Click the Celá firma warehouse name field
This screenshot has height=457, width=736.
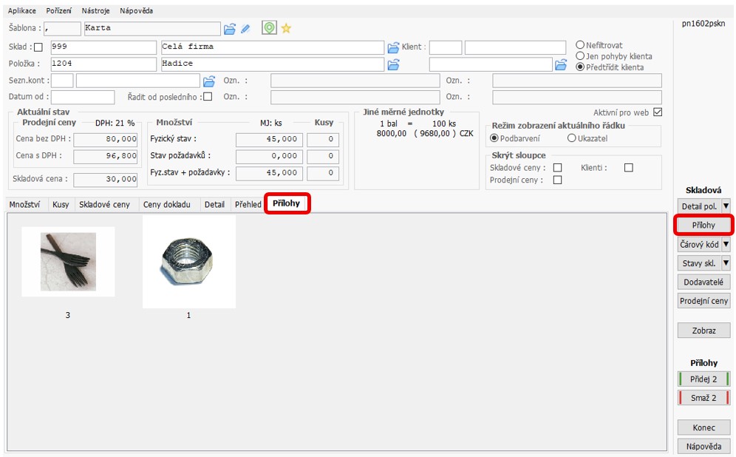coord(273,47)
